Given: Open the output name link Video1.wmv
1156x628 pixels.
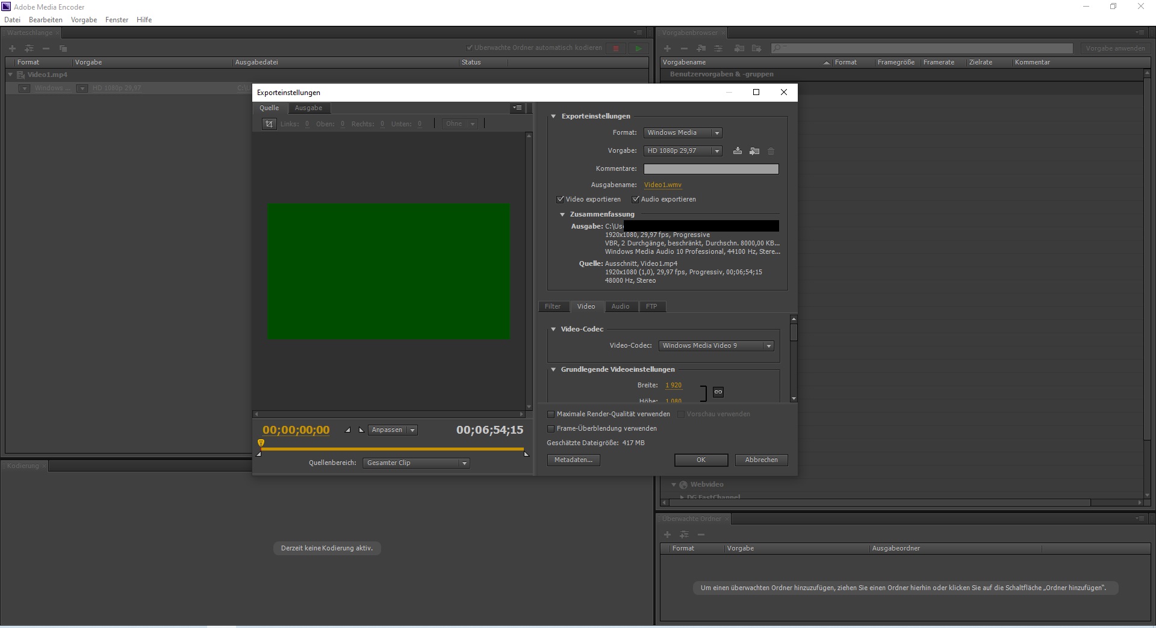Looking at the screenshot, I should tap(662, 185).
